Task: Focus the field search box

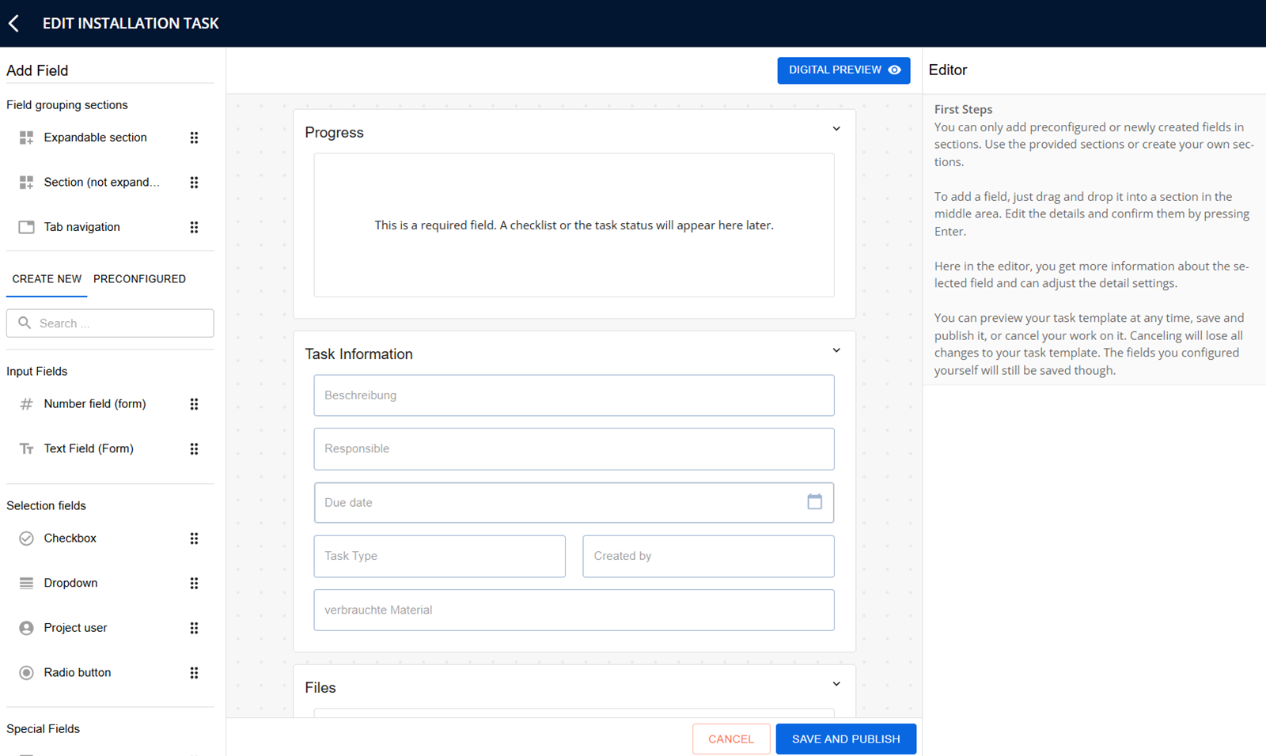Action: pos(110,323)
